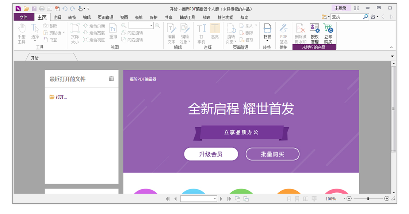The height and width of the screenshot is (214, 409).
Task: Collapse the ribbon with the chevron
Action: click(x=391, y=47)
